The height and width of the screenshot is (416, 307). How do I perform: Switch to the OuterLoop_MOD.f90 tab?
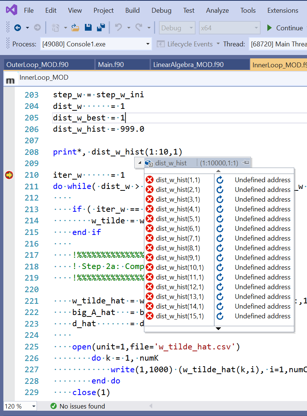[37, 65]
